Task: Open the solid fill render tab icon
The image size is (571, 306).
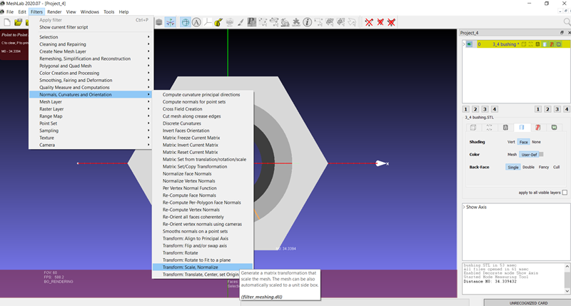Action: coord(522,128)
